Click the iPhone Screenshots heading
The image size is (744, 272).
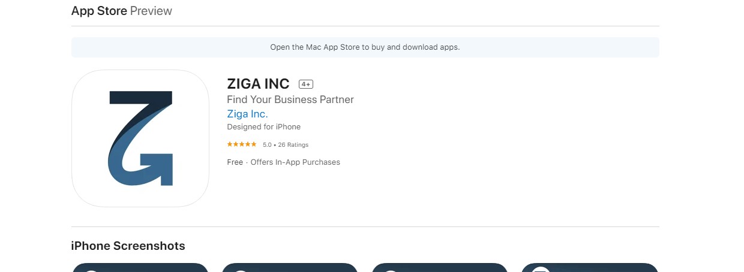pyautogui.click(x=128, y=246)
